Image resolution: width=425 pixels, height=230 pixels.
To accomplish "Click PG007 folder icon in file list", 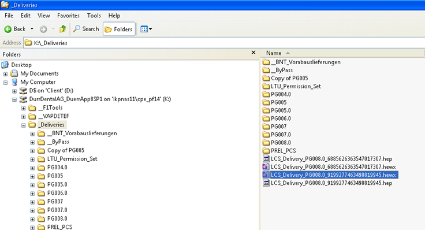I will pos(266,127).
